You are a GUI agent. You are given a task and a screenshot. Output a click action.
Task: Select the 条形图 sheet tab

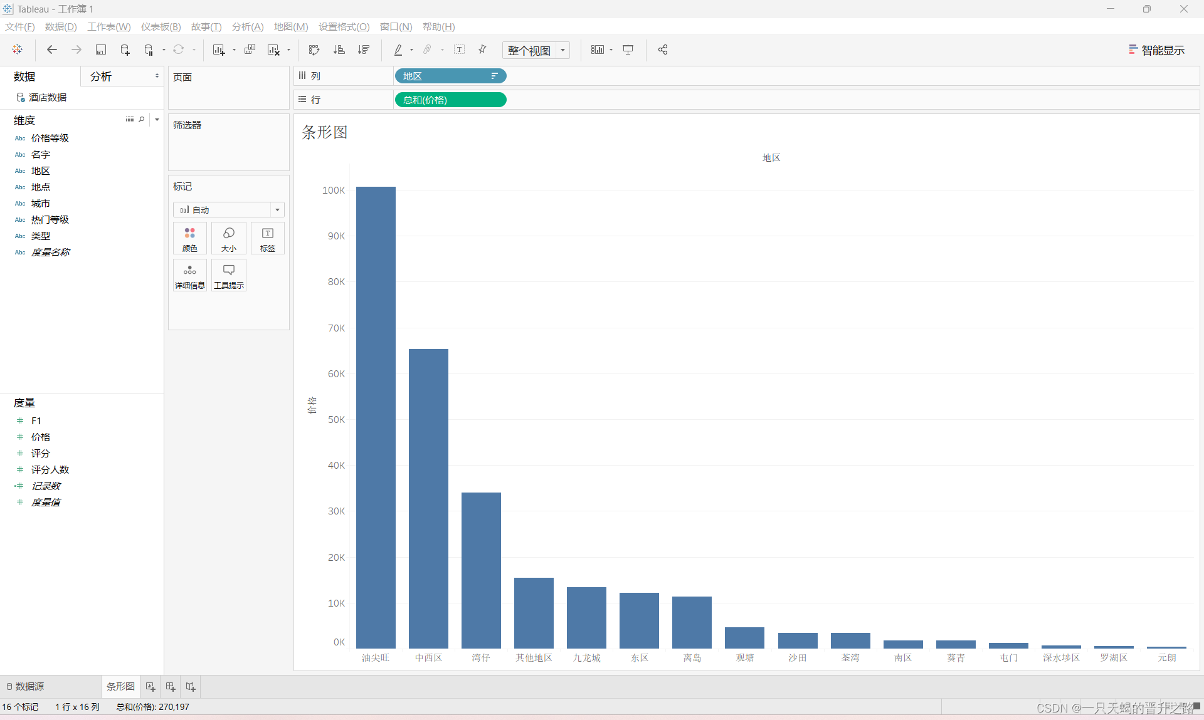tap(120, 687)
